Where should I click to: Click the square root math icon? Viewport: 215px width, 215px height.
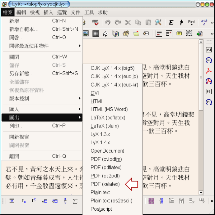[45, 201]
